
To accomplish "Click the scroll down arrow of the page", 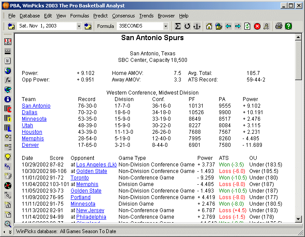I will tap(298, 219).
